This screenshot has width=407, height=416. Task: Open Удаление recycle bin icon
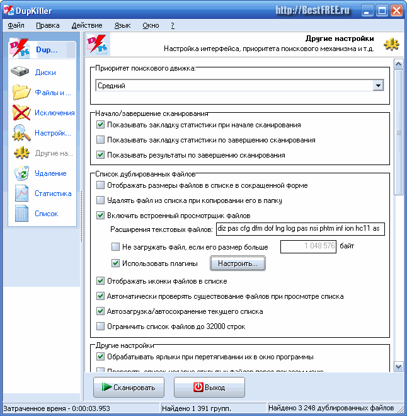pos(22,173)
